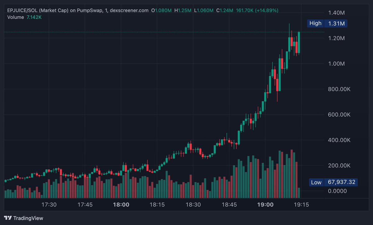
Task: Click the 800.00K price axis label
Action: [339, 89]
